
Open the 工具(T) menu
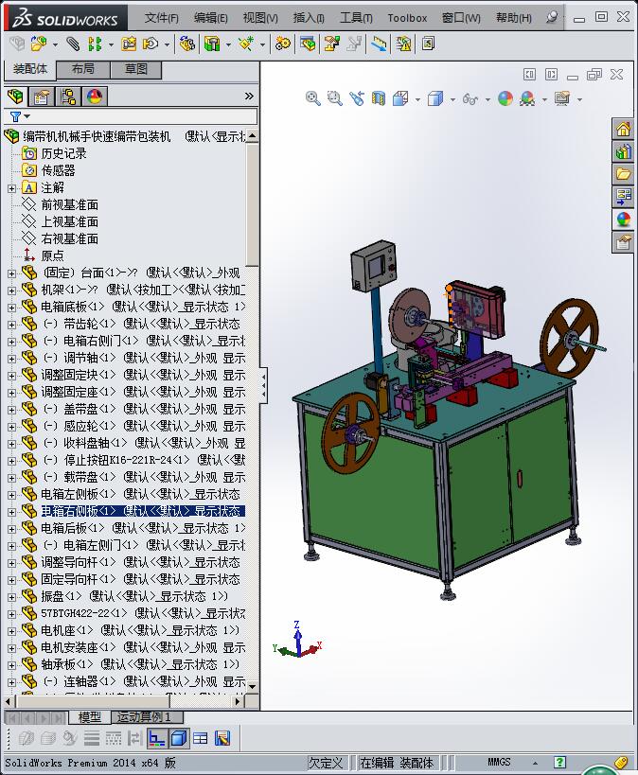pos(356,18)
